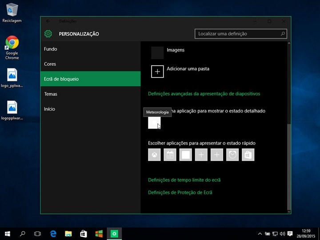
Task: Open the Xbox quick status app slot
Action: pos(154,155)
